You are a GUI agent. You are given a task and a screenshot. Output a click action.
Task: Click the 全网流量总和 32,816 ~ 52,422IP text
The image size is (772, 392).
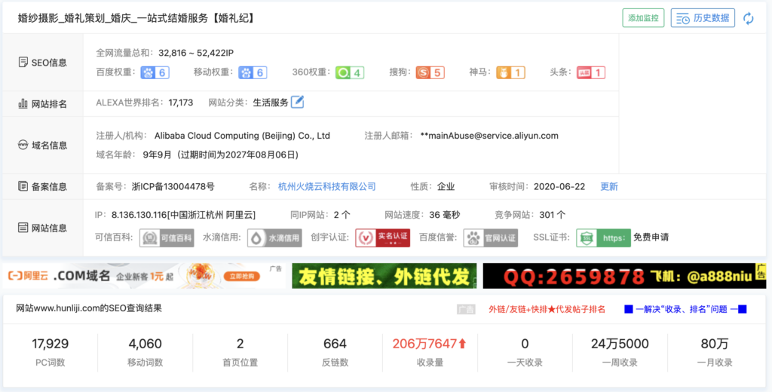pyautogui.click(x=196, y=53)
